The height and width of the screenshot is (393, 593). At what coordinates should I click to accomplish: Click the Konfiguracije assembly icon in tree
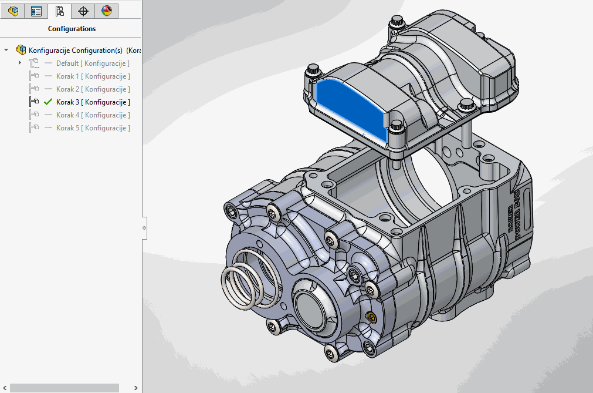(21, 50)
